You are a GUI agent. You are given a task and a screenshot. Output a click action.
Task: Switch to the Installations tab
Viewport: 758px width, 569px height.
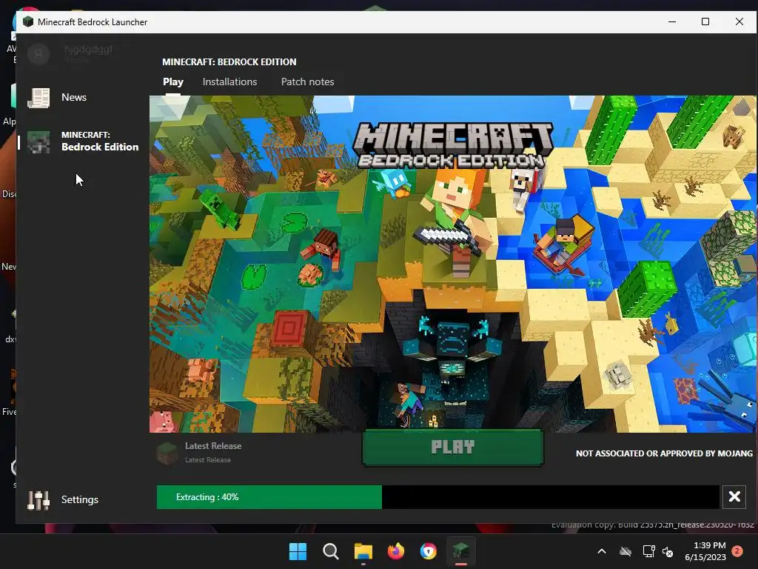(229, 81)
